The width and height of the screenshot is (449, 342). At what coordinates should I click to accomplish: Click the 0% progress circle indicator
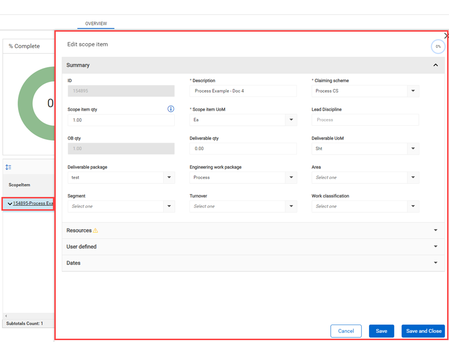click(438, 47)
